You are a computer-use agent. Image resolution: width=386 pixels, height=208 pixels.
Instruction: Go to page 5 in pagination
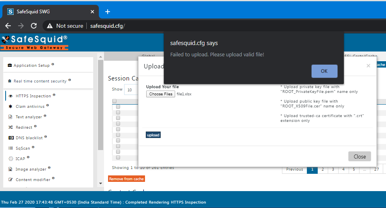pos(354,169)
